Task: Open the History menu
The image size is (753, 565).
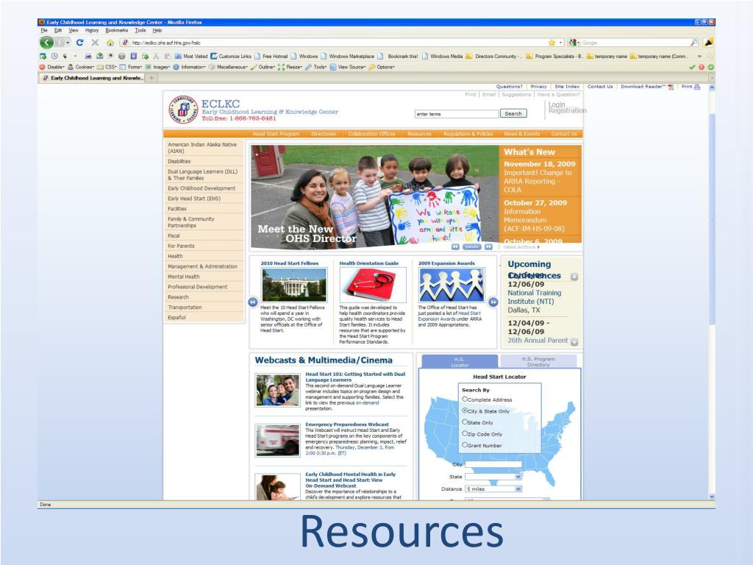Action: pyautogui.click(x=92, y=30)
